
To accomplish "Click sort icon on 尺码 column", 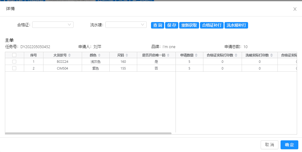I will coord(127,55).
